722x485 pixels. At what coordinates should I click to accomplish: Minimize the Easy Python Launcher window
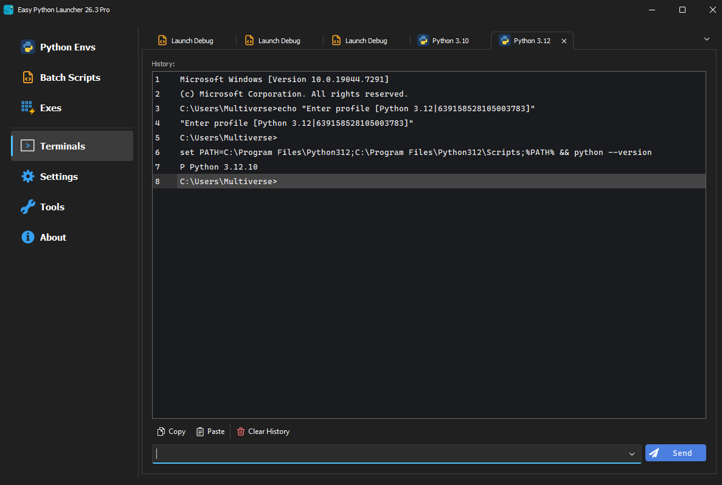652,10
